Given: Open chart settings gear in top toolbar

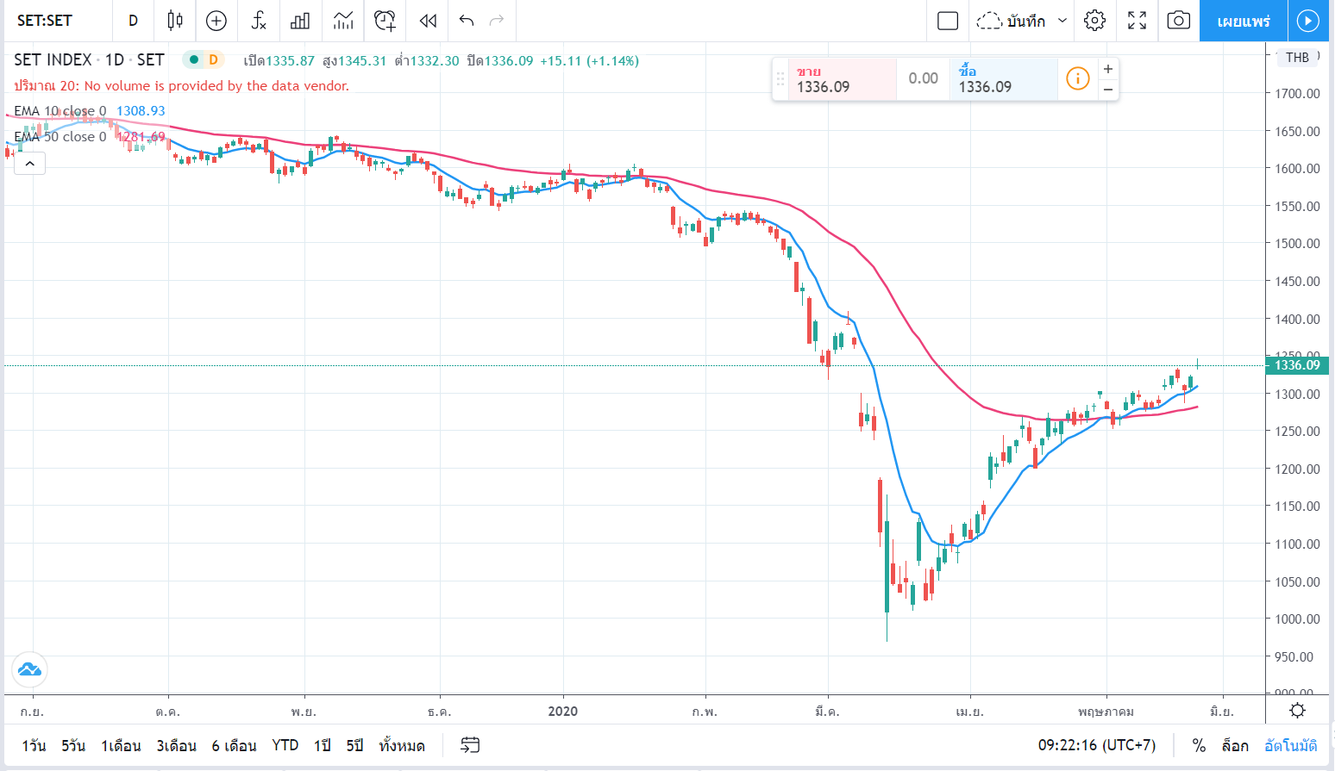Looking at the screenshot, I should click(1095, 21).
